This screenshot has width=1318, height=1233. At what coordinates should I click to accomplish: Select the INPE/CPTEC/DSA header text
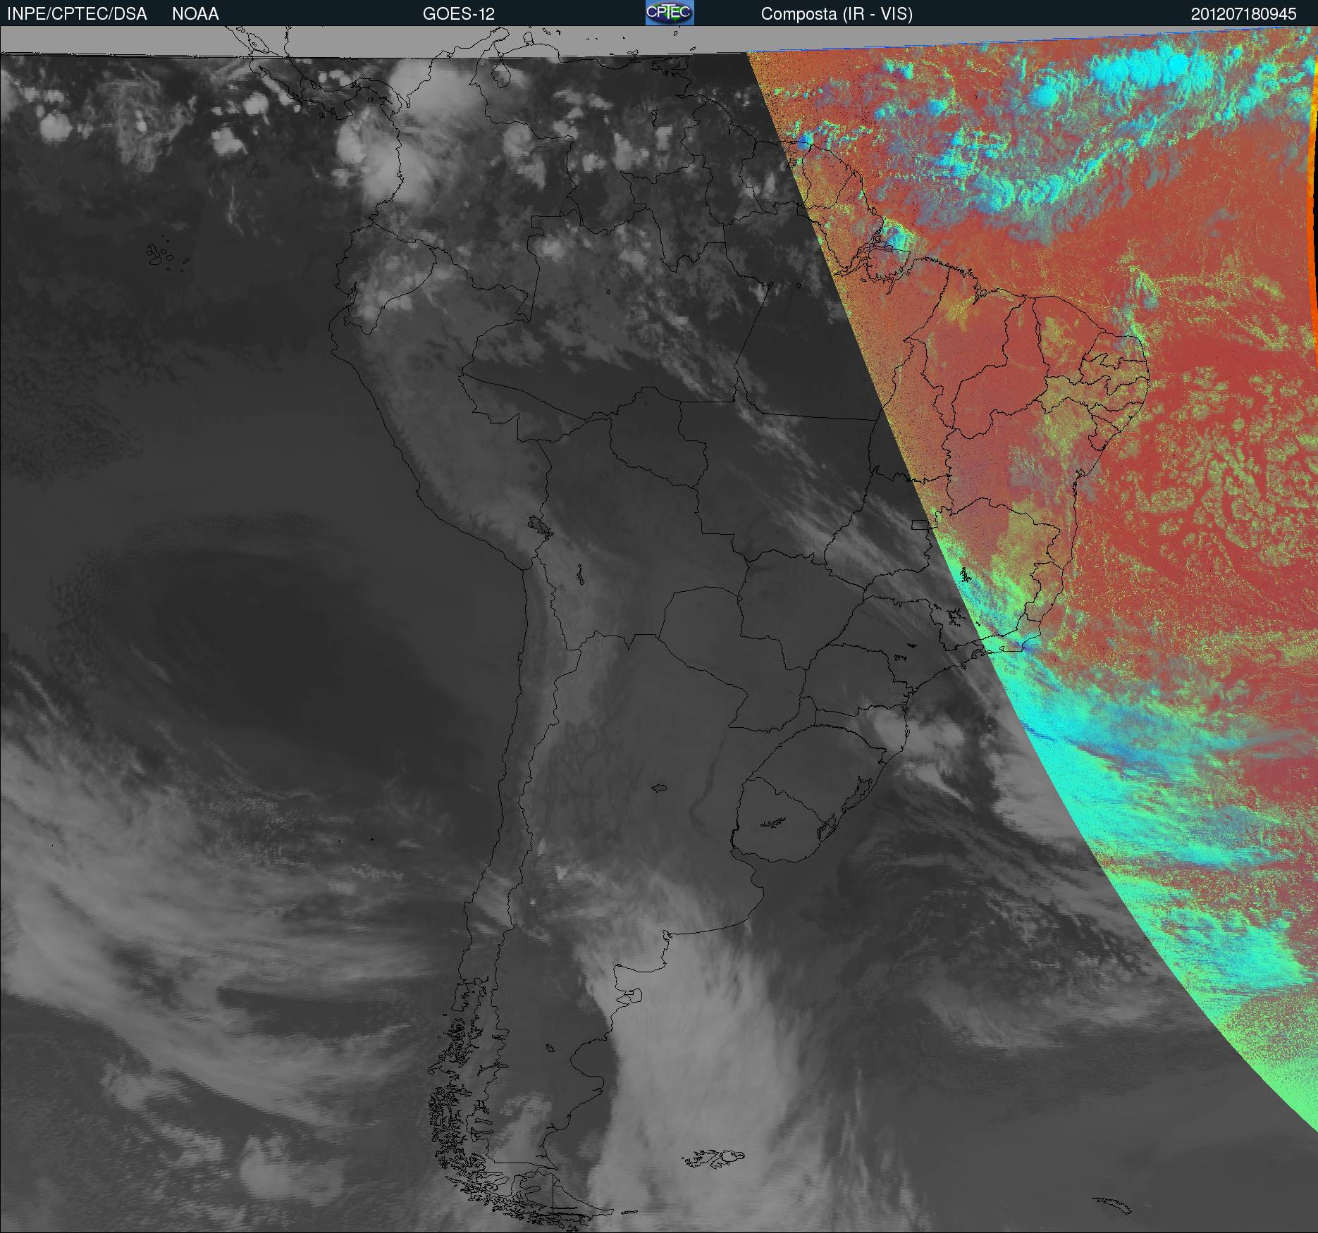coord(77,14)
